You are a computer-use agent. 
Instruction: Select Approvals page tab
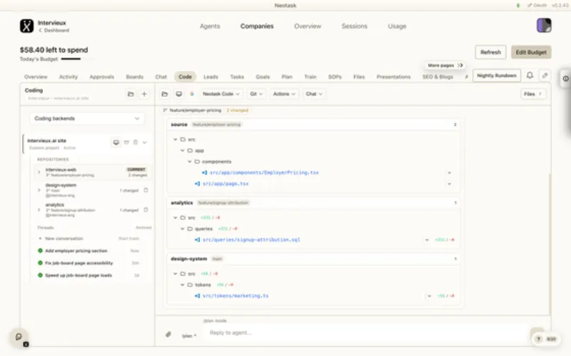click(x=102, y=77)
